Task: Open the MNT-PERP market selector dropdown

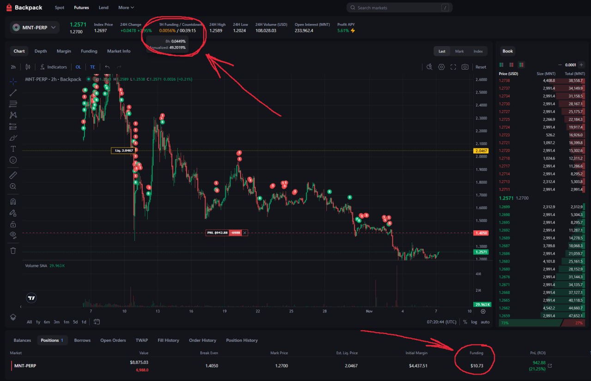Action: pos(35,28)
